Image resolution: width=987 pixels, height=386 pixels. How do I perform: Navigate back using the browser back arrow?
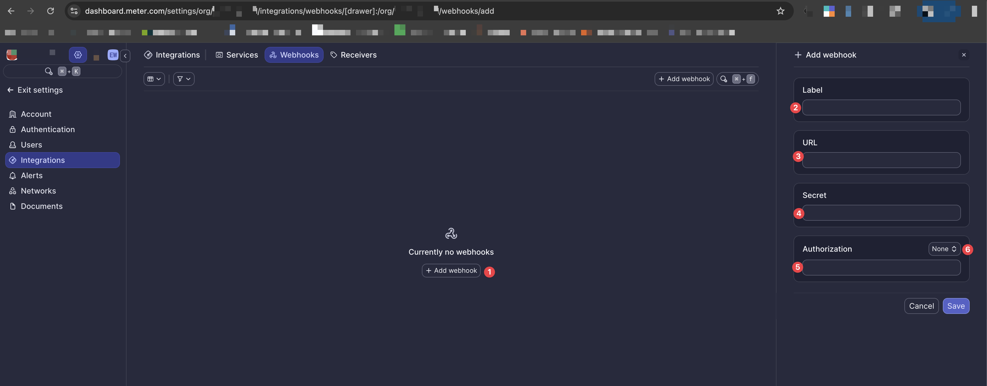(11, 11)
